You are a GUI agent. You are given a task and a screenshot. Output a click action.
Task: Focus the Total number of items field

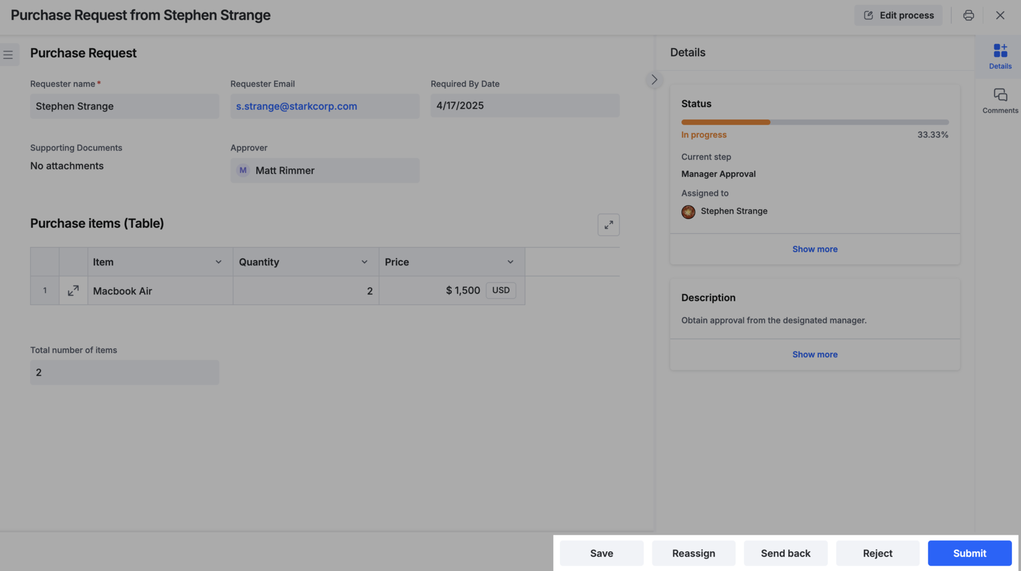coord(125,372)
